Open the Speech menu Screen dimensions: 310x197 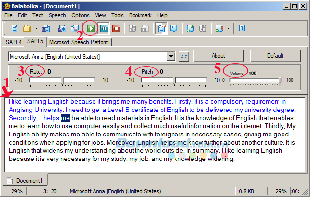(x=57, y=15)
